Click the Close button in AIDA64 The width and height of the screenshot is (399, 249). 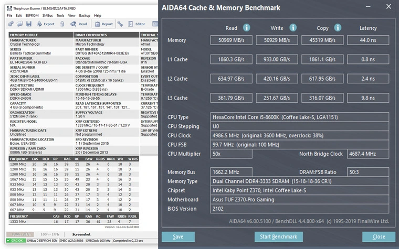click(379, 237)
